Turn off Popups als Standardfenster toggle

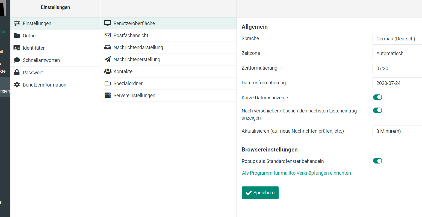coord(377,161)
